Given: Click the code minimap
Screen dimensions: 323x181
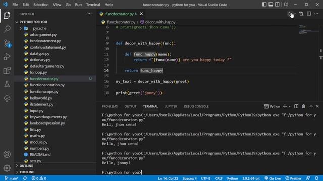Looking at the screenshot, I should coord(308,29).
